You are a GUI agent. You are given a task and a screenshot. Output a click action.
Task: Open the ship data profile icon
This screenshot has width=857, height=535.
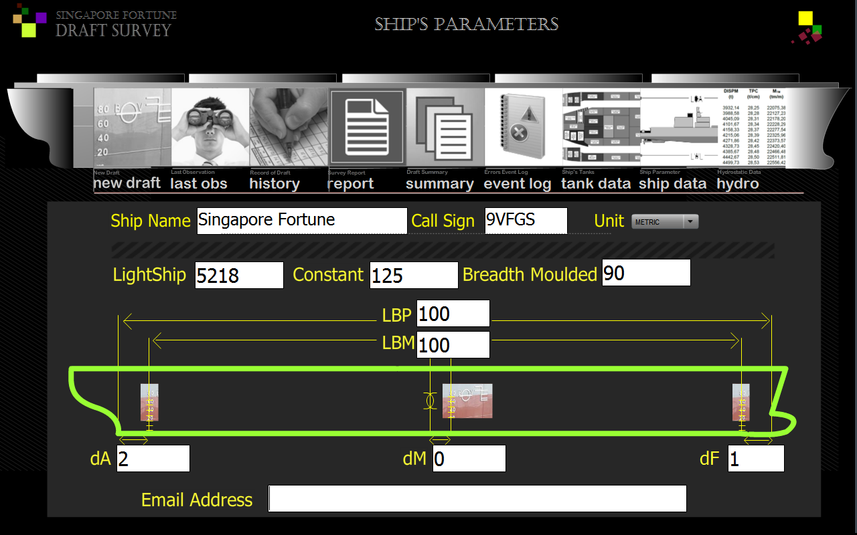[x=679, y=127]
